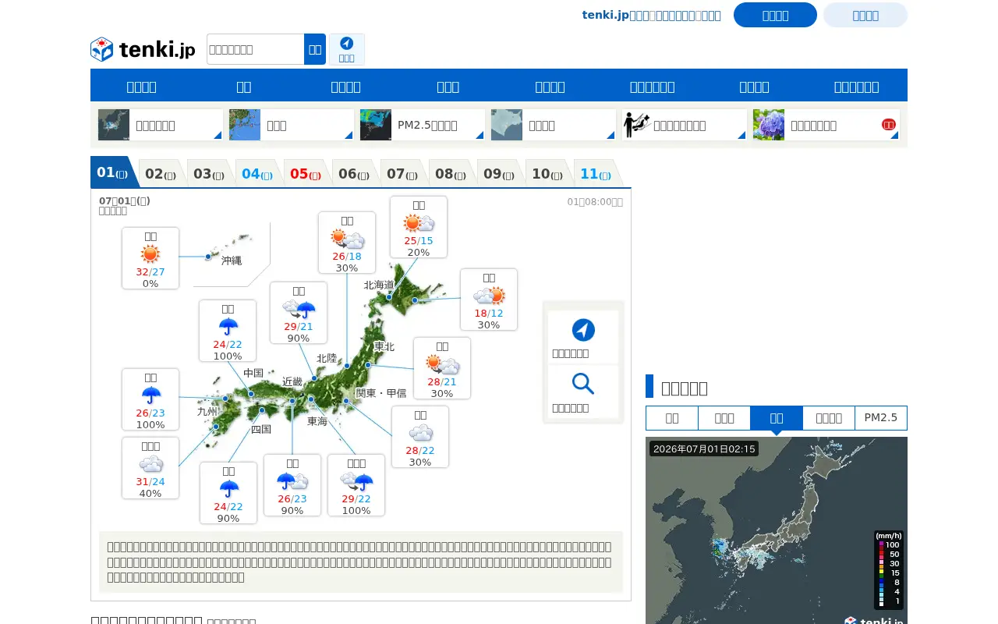The height and width of the screenshot is (624, 998).
Task: Click the 北海道 label on the map
Action: 379,285
